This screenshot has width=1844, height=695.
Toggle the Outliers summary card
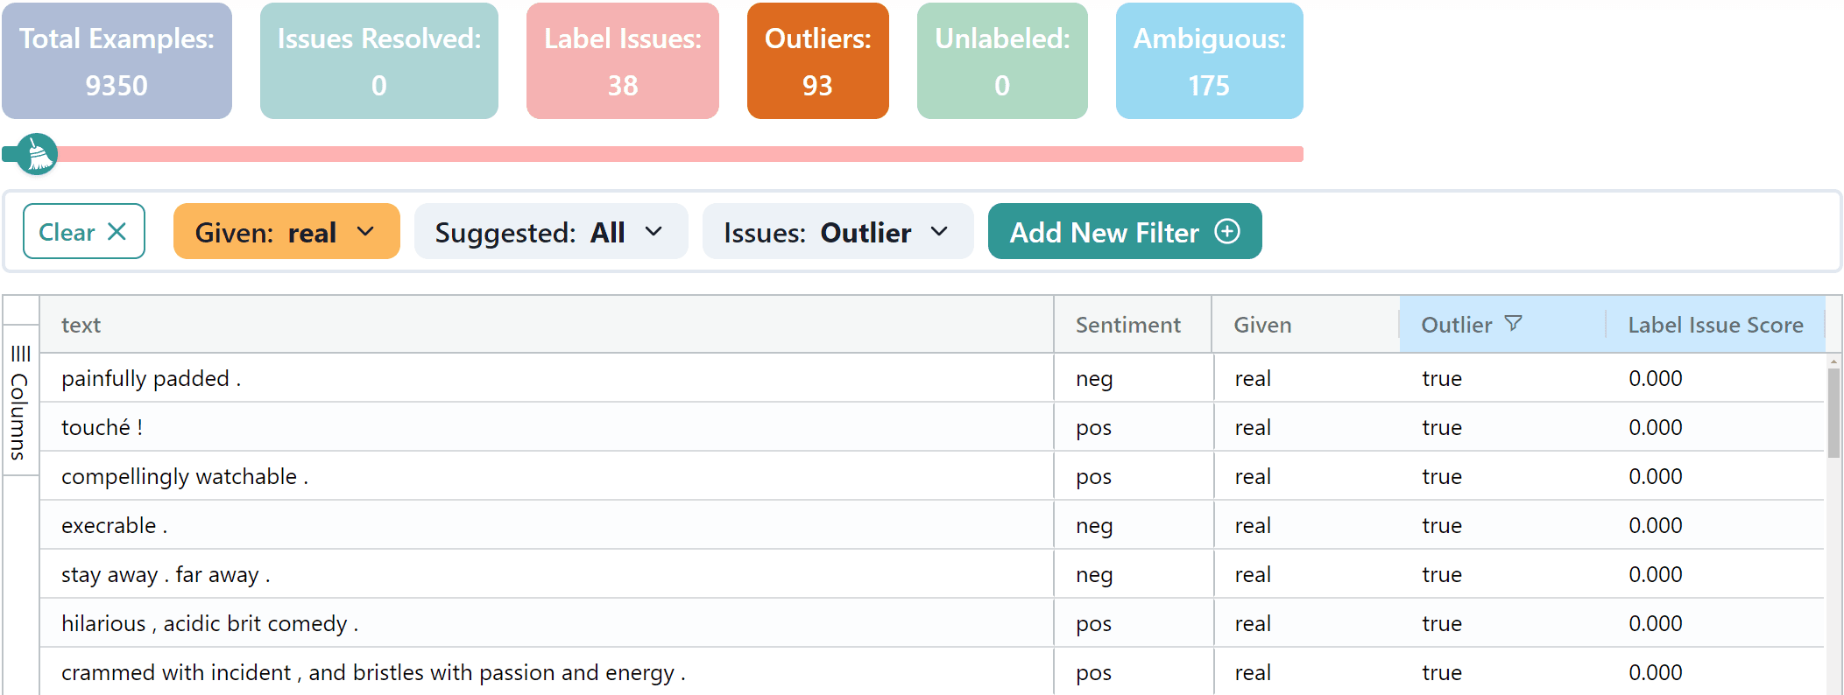pyautogui.click(x=817, y=61)
